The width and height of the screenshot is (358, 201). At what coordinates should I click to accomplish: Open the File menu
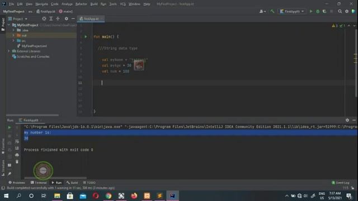11,4
